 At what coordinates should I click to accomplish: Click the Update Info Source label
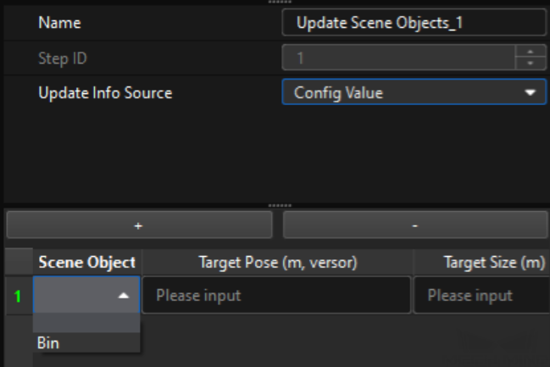105,92
